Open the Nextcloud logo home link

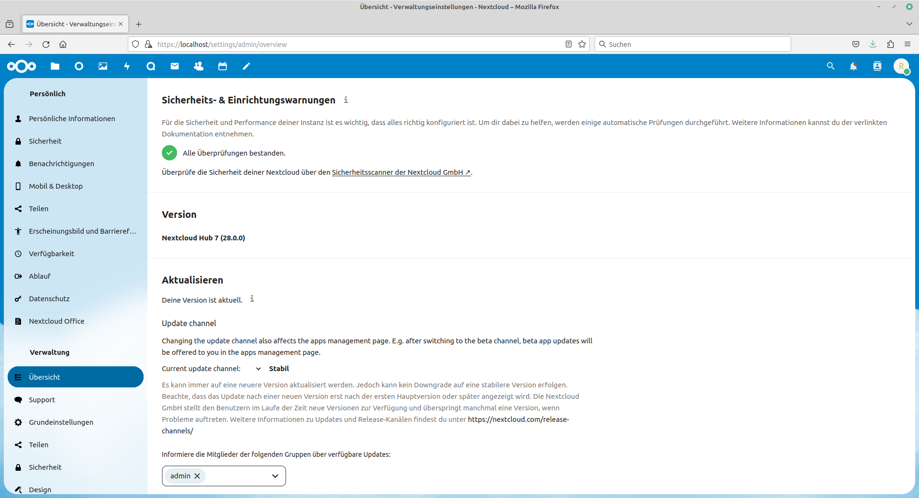click(22, 66)
